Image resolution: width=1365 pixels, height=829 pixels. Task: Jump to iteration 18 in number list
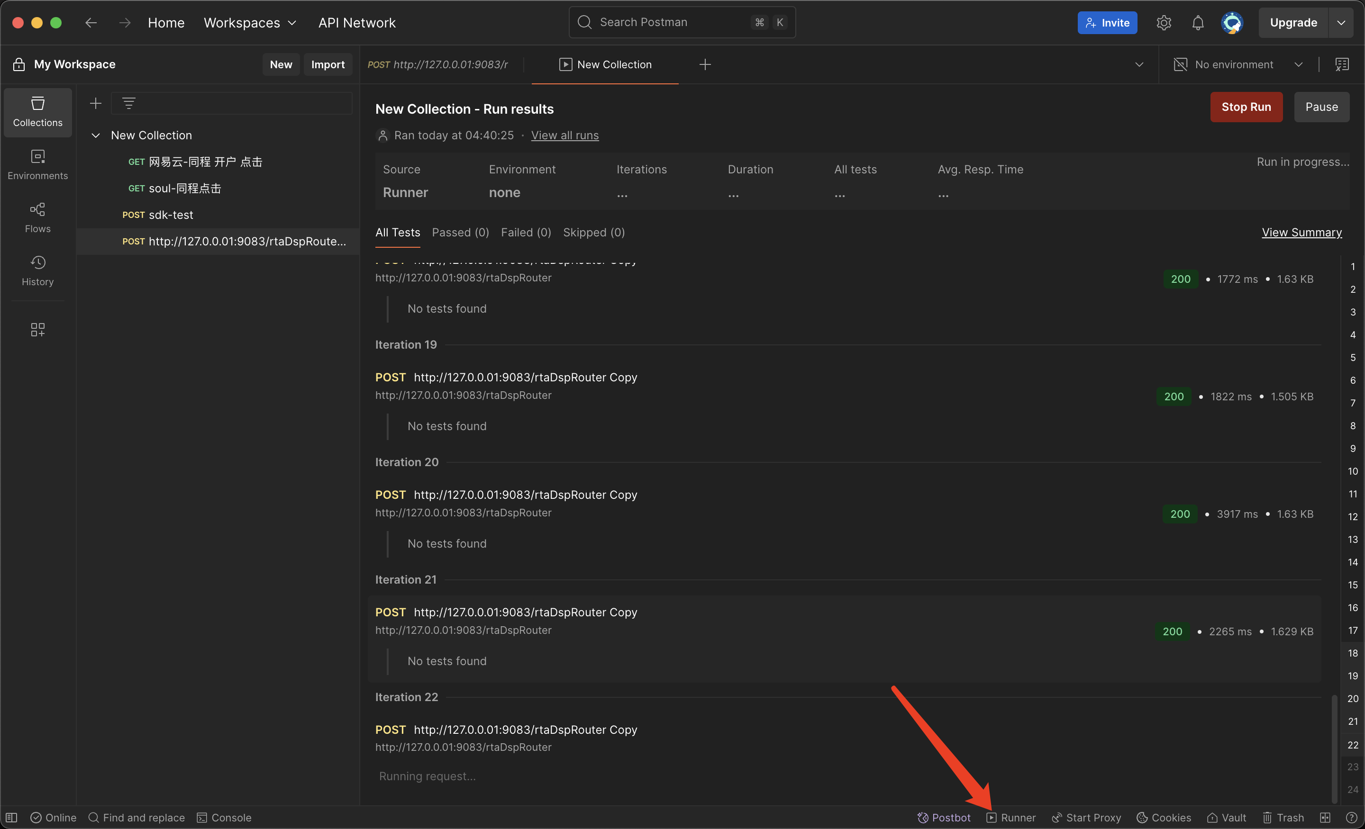[x=1352, y=653]
